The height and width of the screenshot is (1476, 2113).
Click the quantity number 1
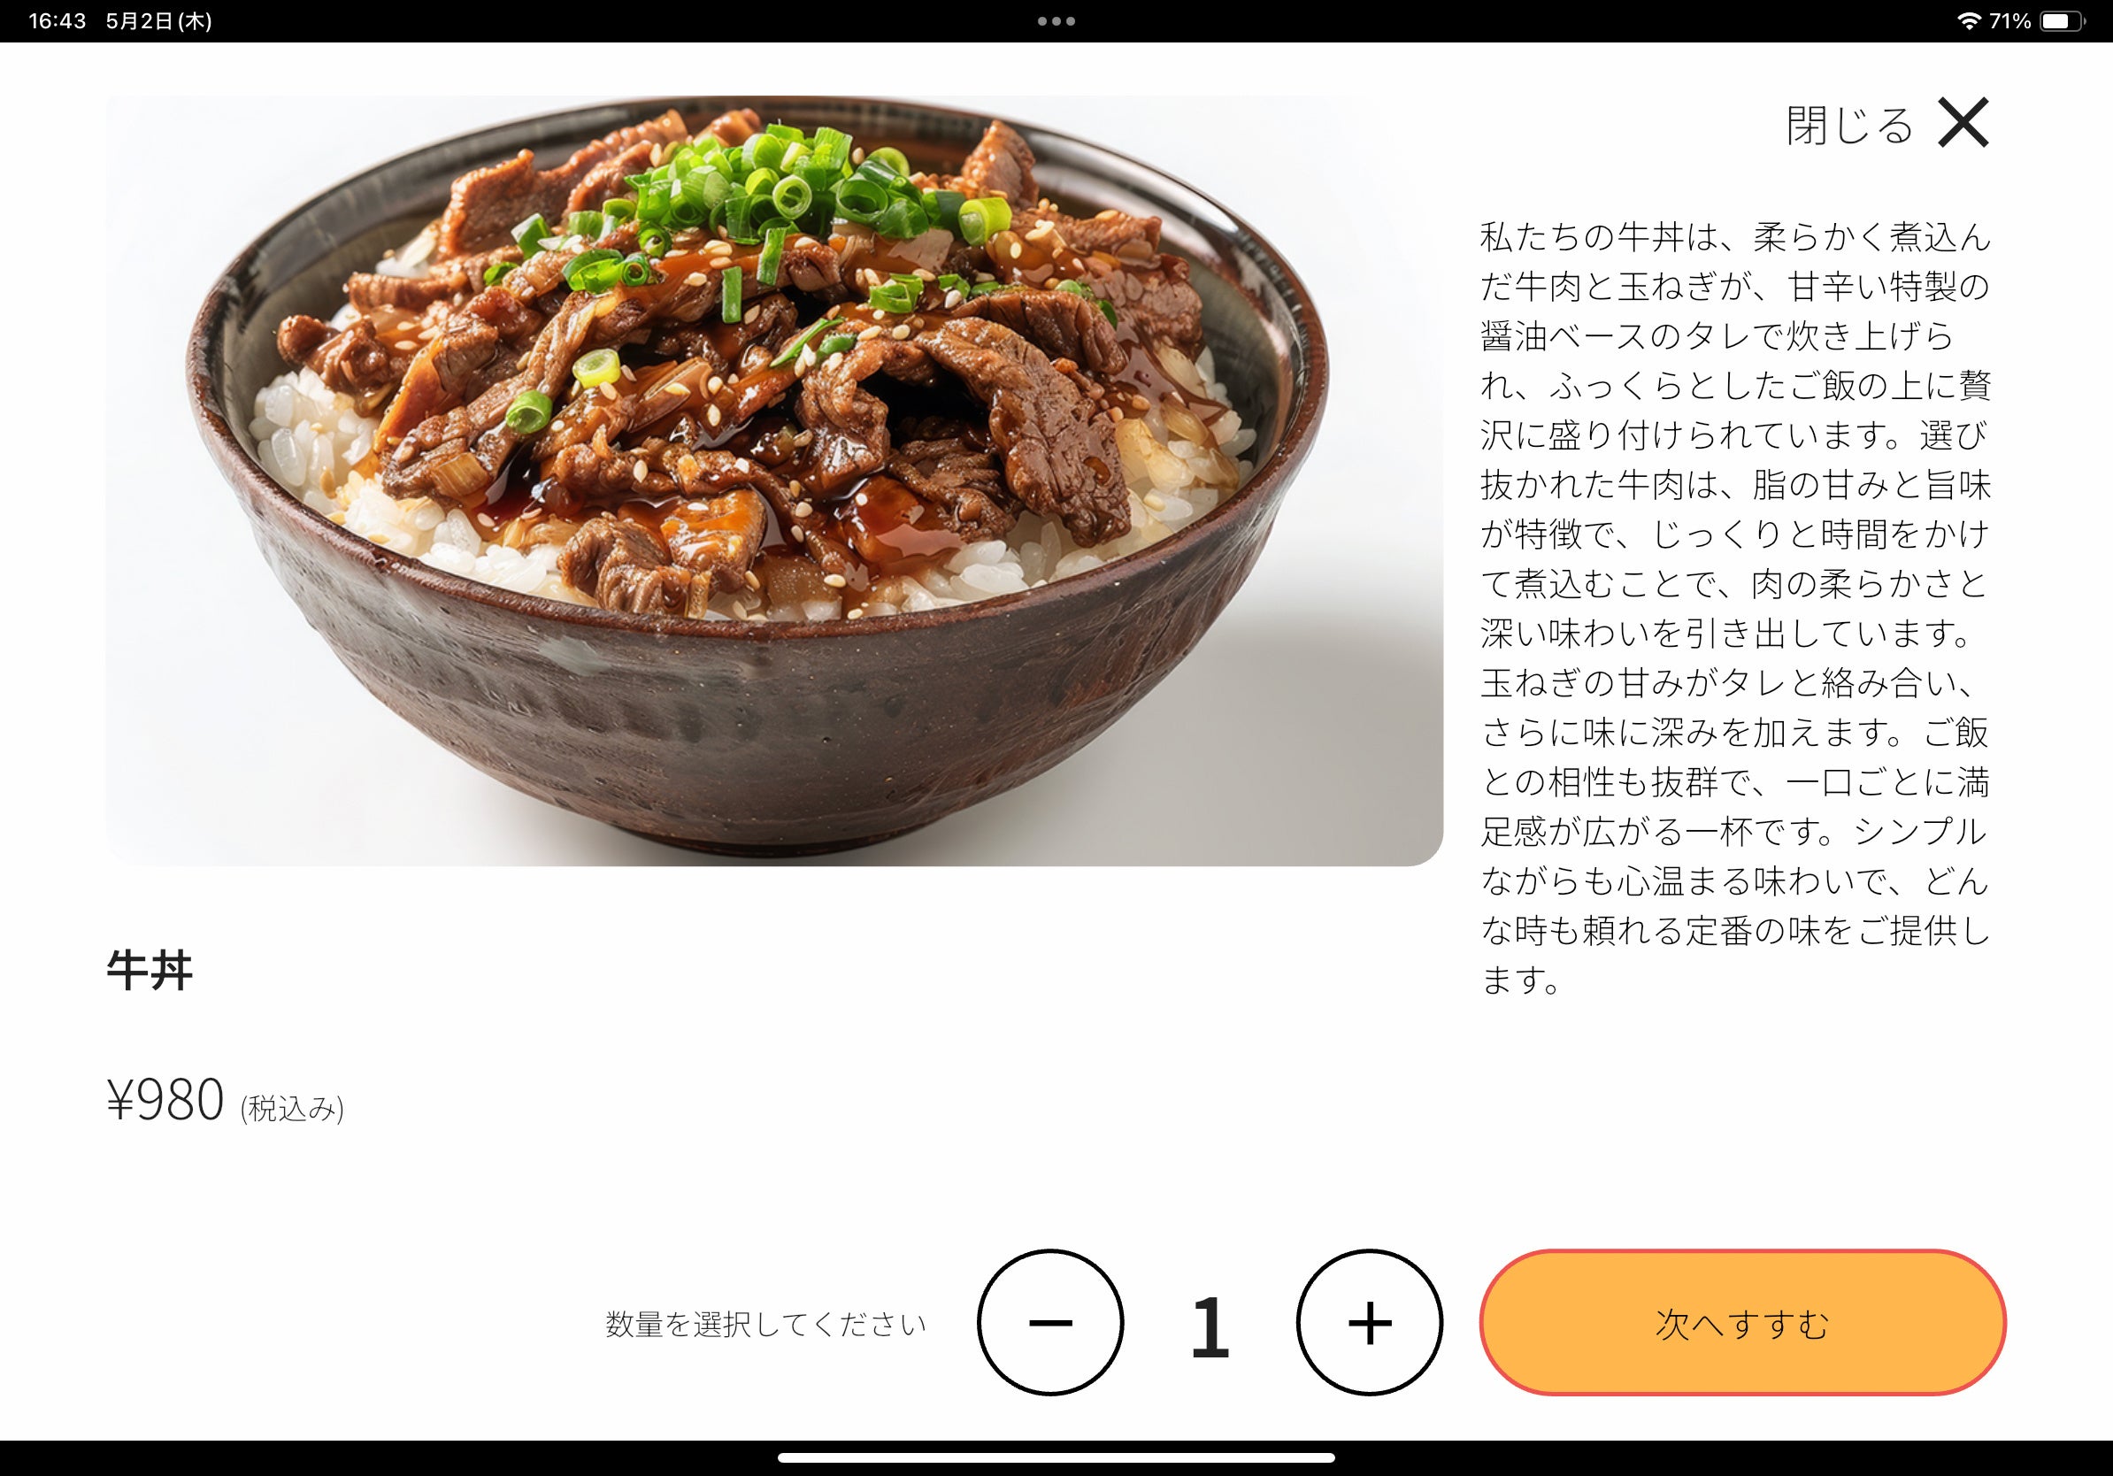coord(1210,1326)
